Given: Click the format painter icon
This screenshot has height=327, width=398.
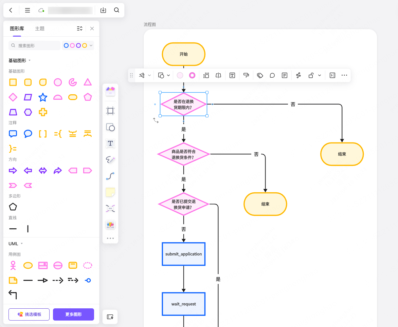Looking at the screenshot, I should 246,75.
